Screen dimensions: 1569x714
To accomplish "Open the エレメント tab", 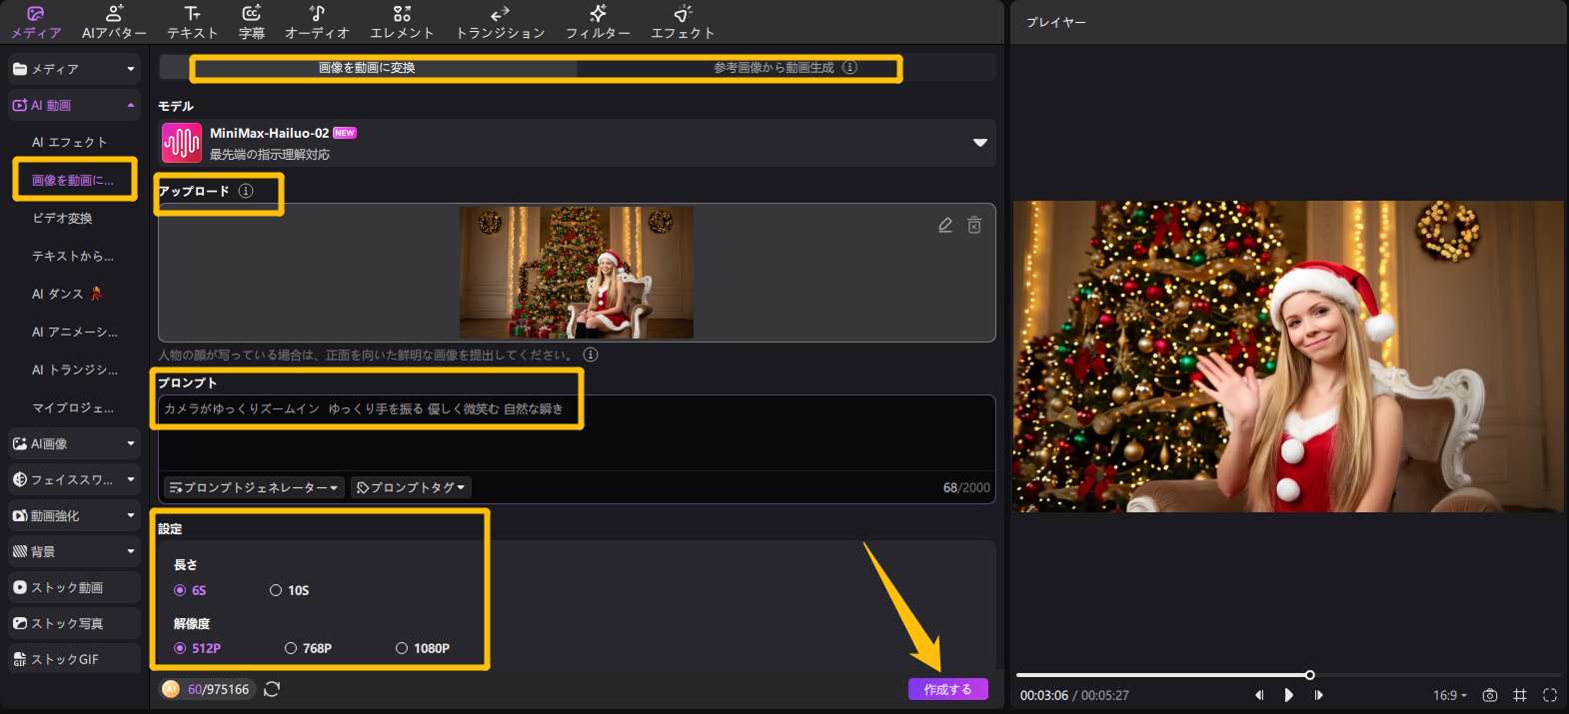I will (x=402, y=22).
